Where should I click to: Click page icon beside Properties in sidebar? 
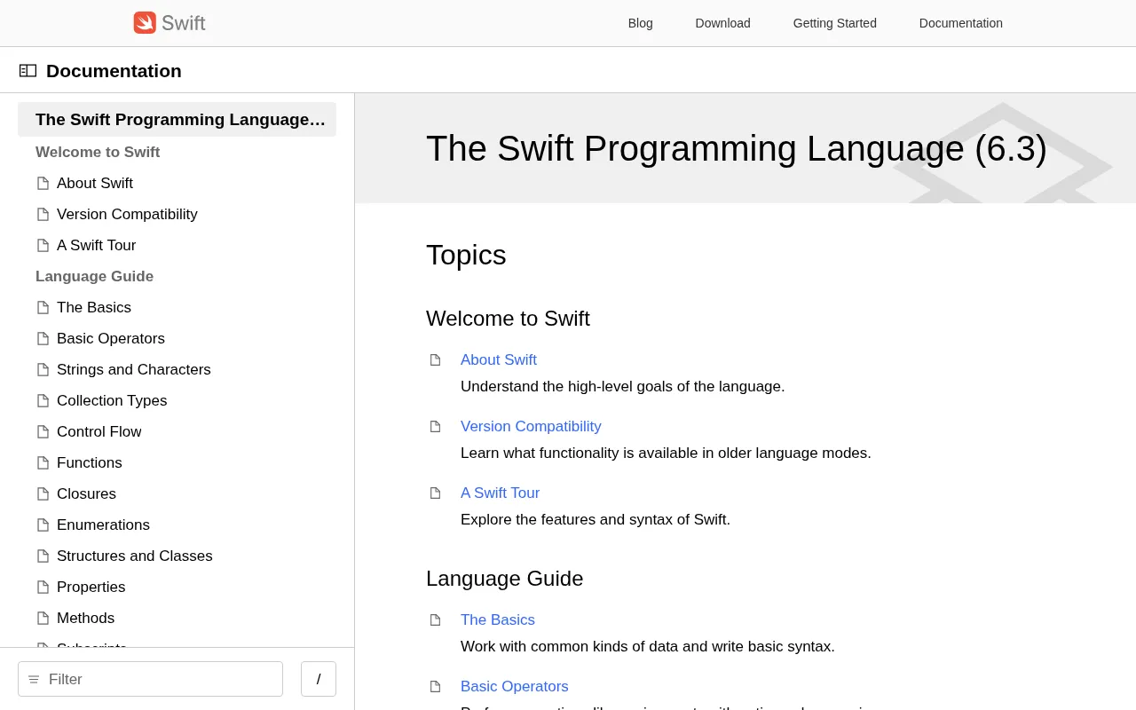point(43,588)
